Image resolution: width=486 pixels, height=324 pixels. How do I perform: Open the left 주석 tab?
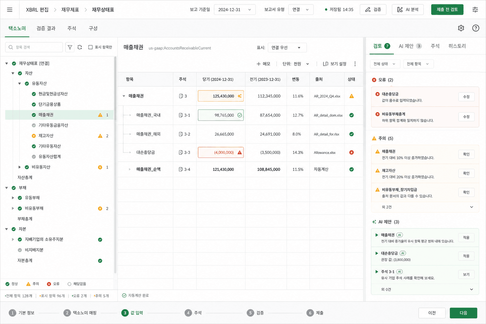[x=72, y=28]
